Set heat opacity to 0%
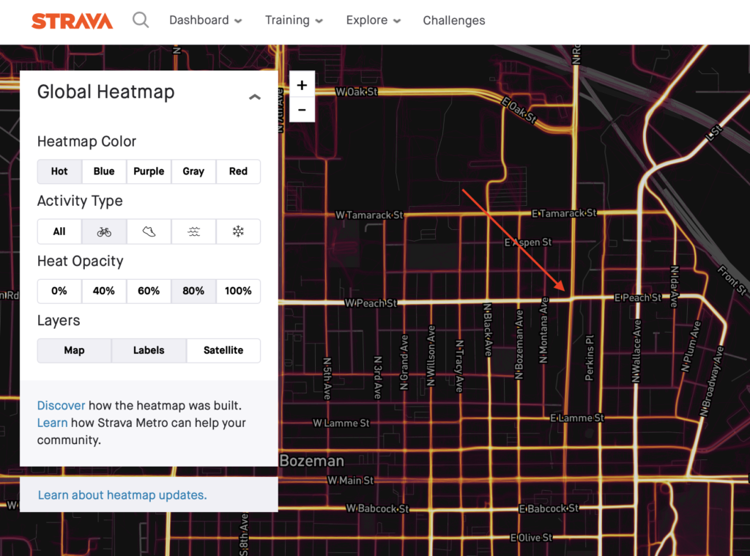750x556 pixels. coord(59,291)
